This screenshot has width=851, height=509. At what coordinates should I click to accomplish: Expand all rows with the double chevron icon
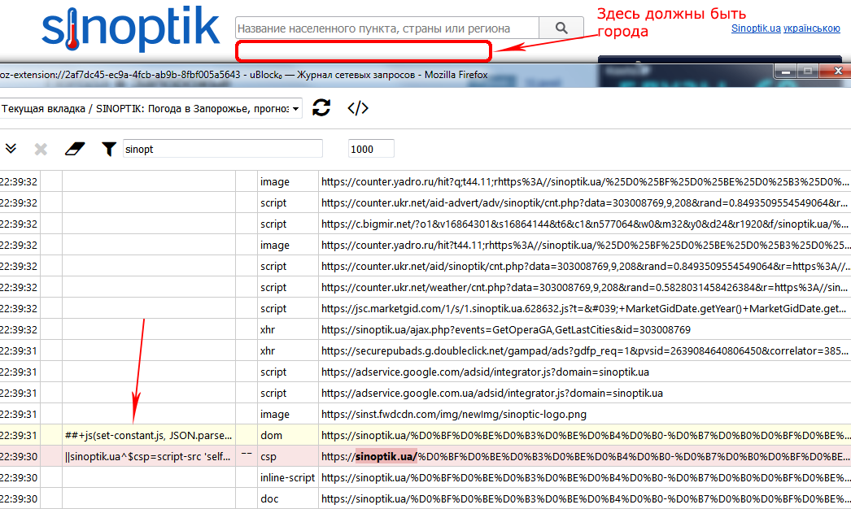pyautogui.click(x=11, y=148)
